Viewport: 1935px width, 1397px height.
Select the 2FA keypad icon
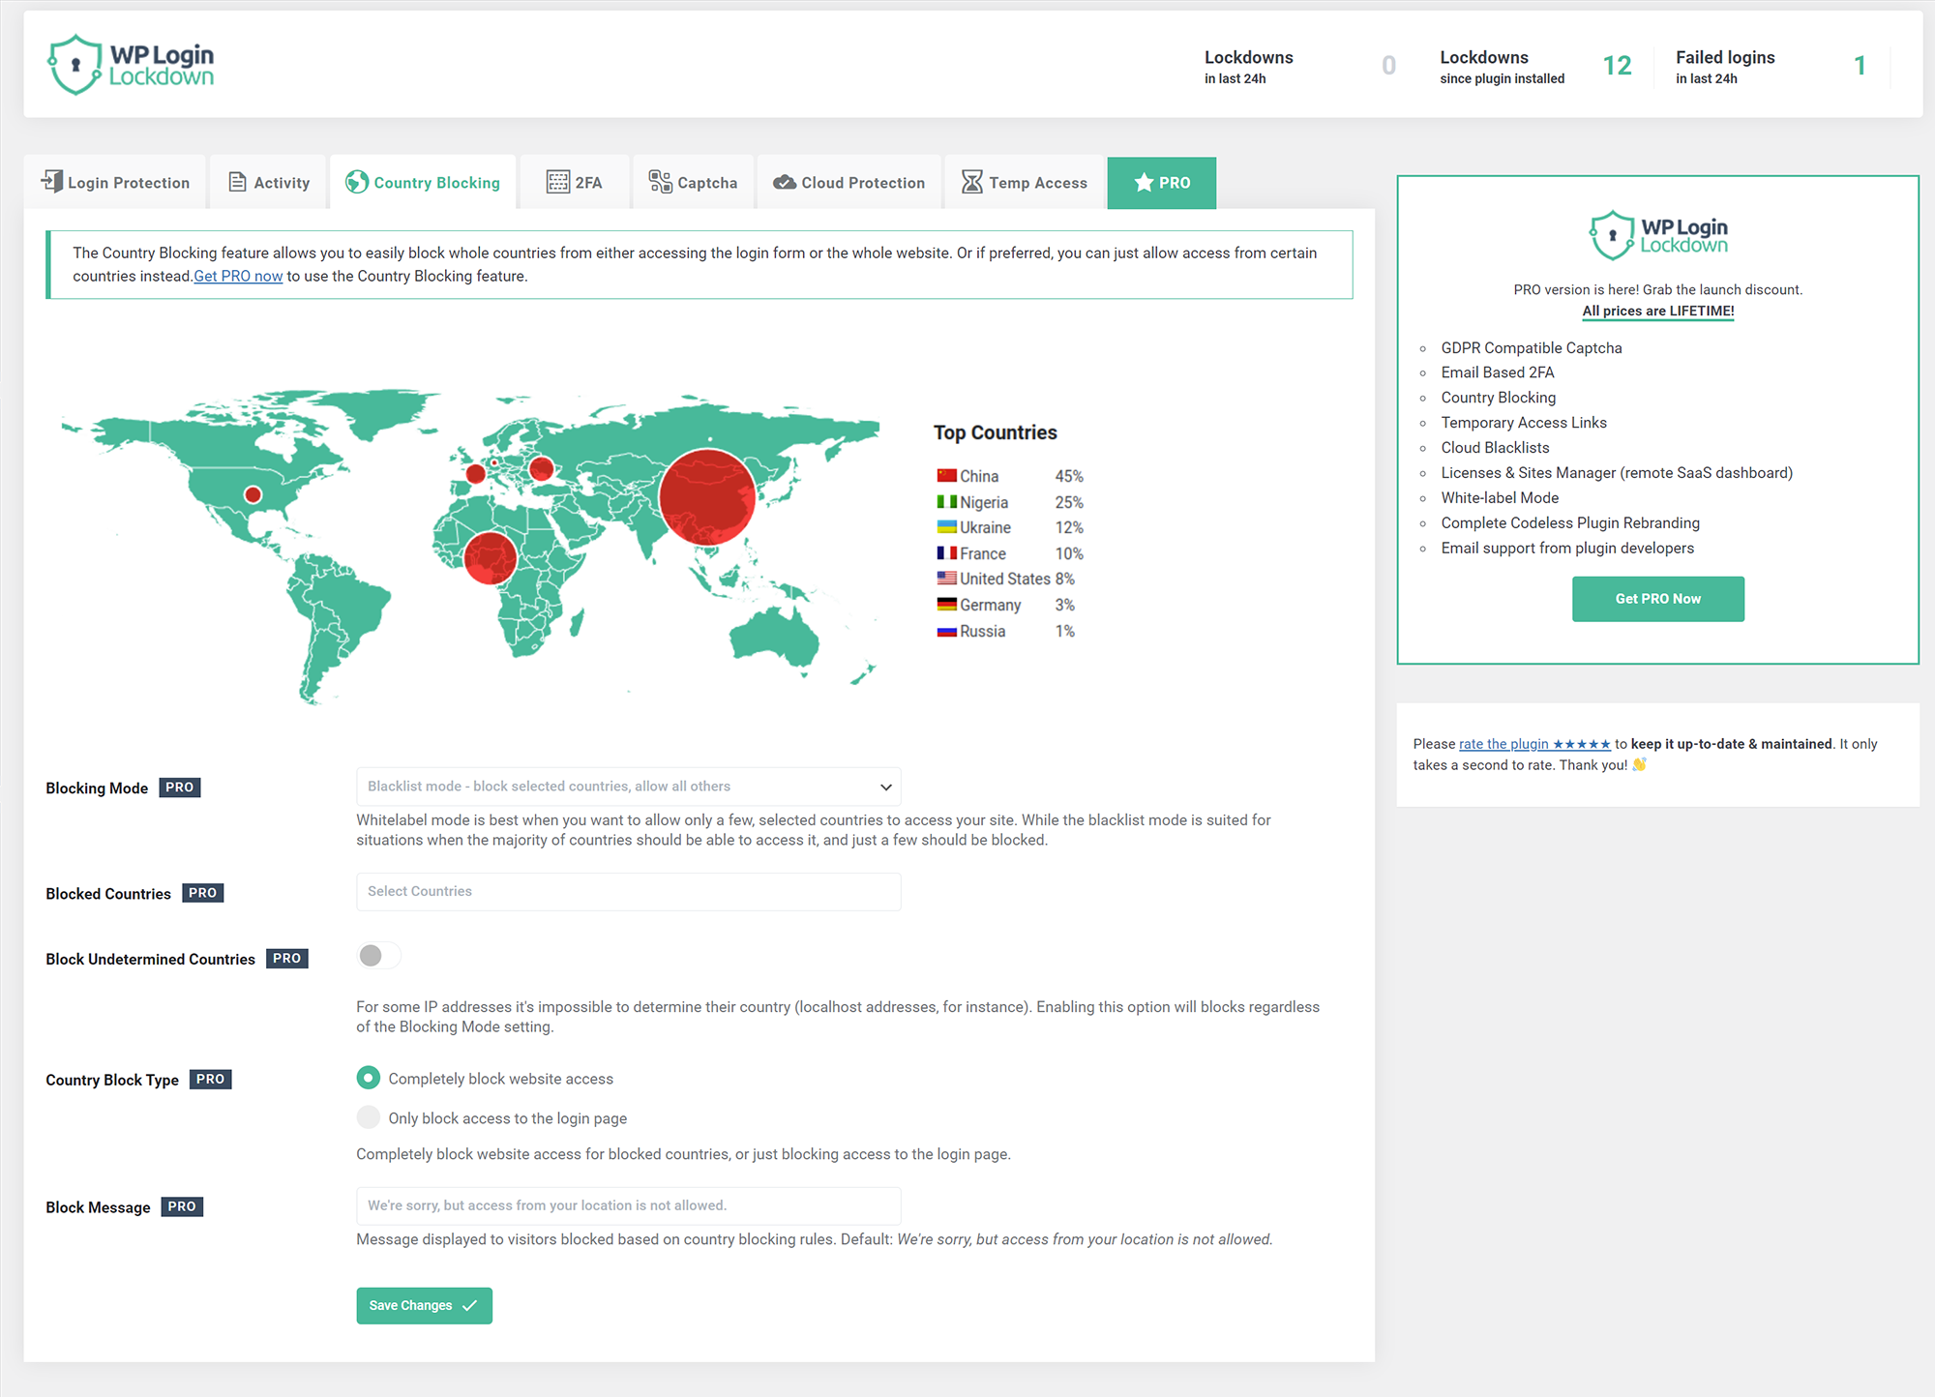[x=556, y=182]
